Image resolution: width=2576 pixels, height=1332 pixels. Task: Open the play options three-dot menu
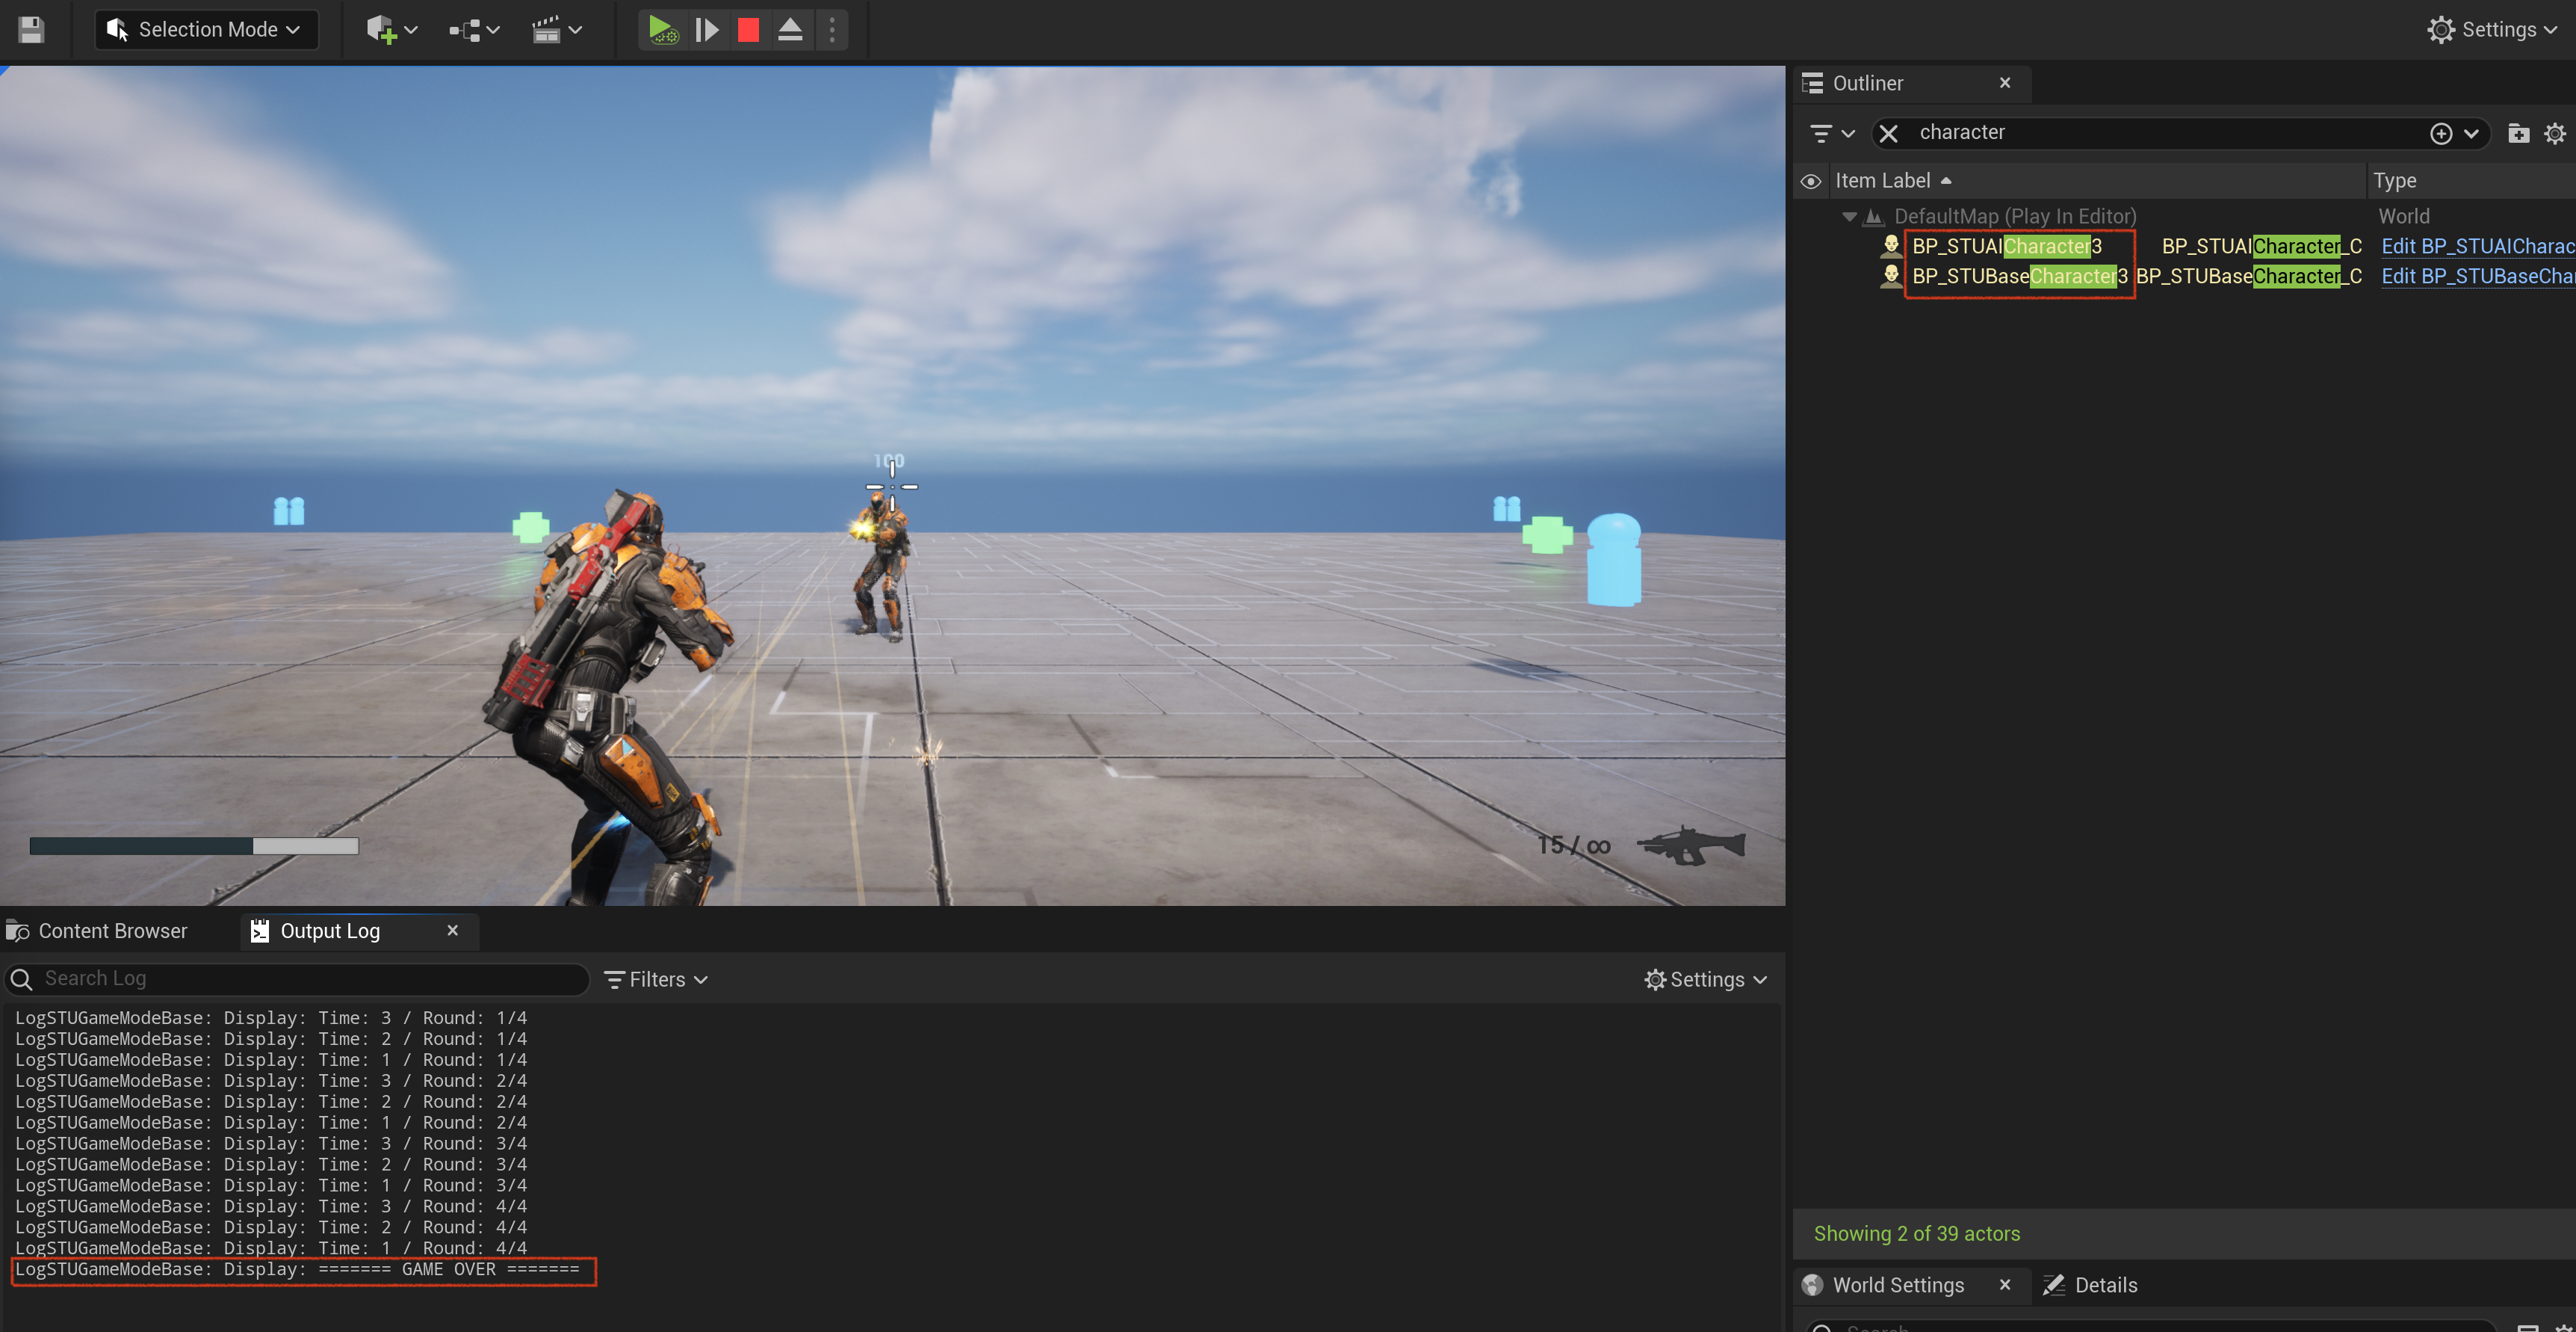tap(832, 30)
